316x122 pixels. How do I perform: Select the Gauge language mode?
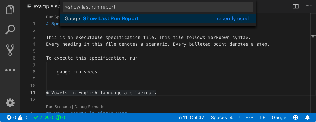(x=279, y=117)
